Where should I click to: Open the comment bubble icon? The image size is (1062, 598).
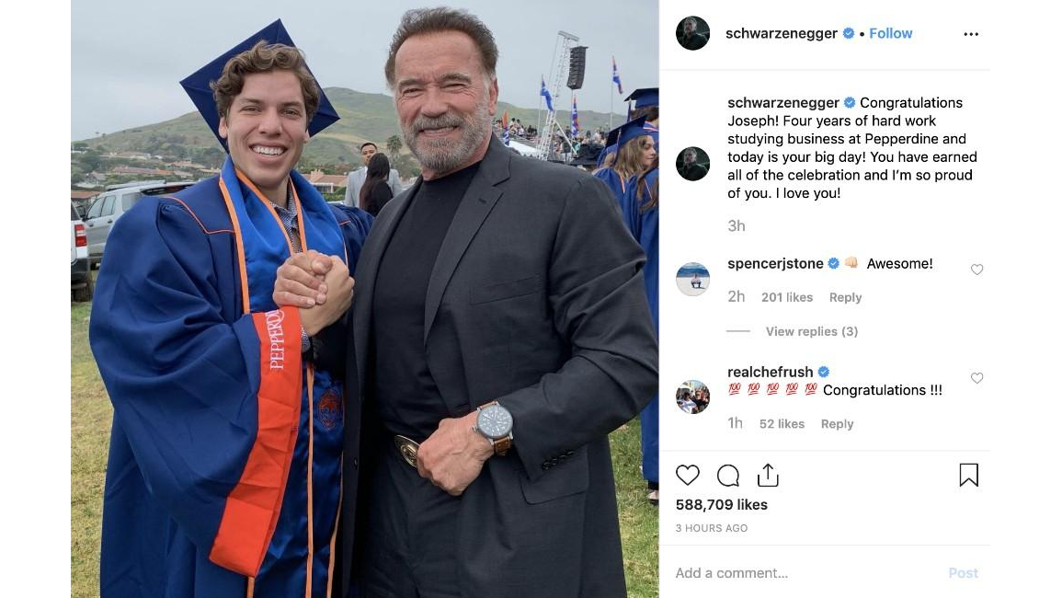[x=728, y=476]
